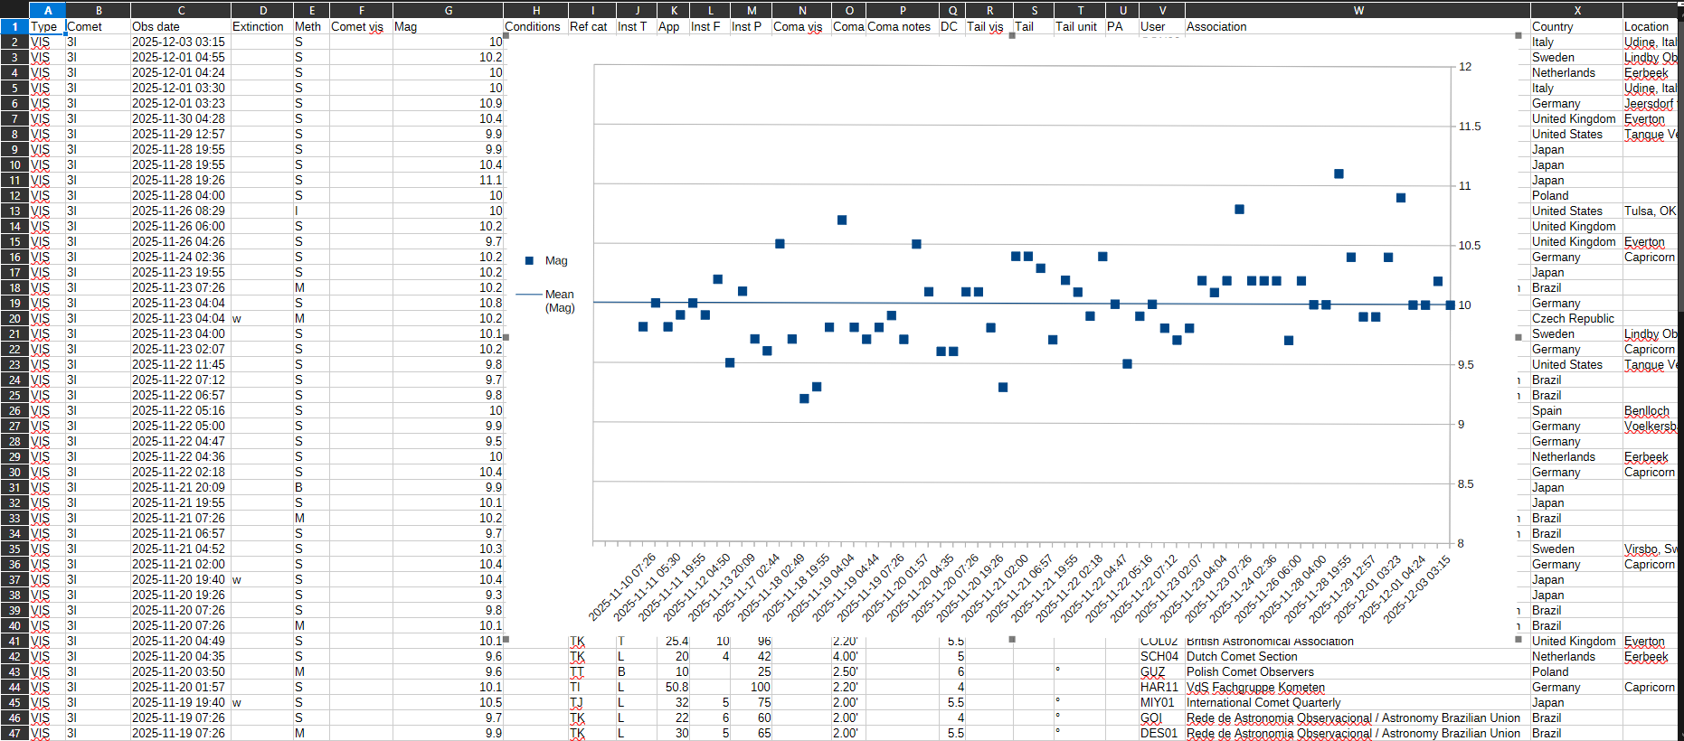Select the magnitude cell showing 10.9

click(x=448, y=103)
